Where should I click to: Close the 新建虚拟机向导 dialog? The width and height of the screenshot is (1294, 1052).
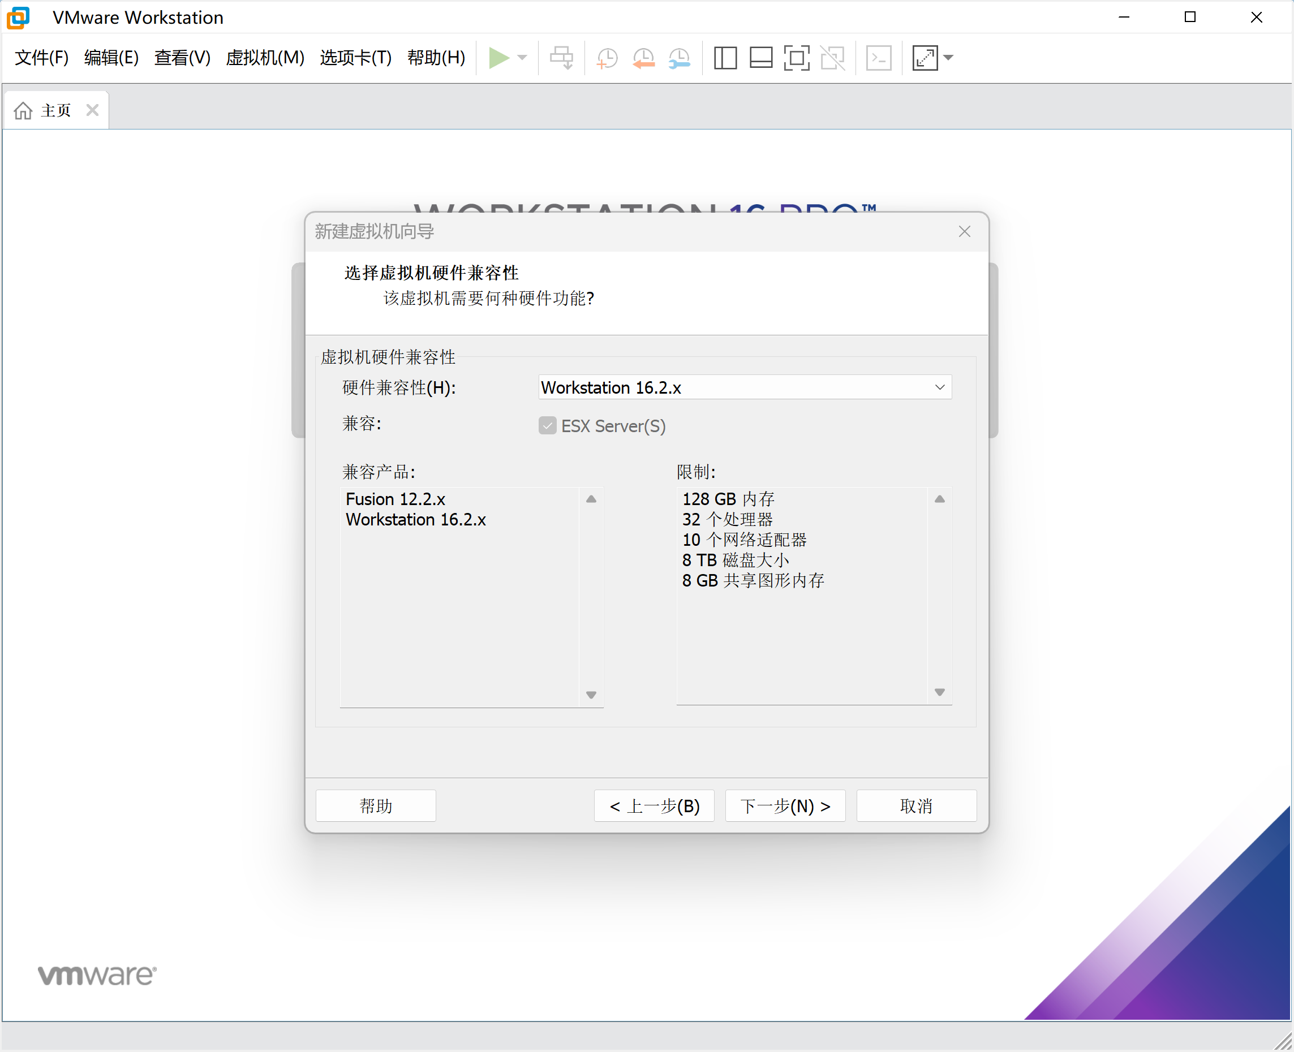964,231
